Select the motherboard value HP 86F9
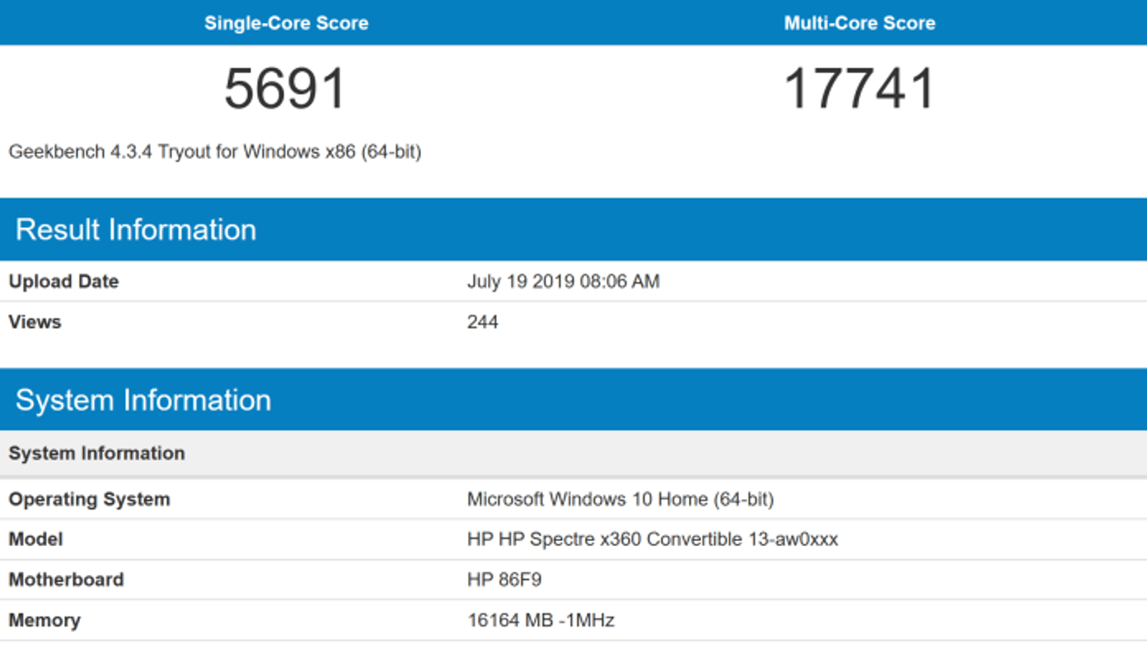This screenshot has width=1147, height=645. pyautogui.click(x=505, y=580)
